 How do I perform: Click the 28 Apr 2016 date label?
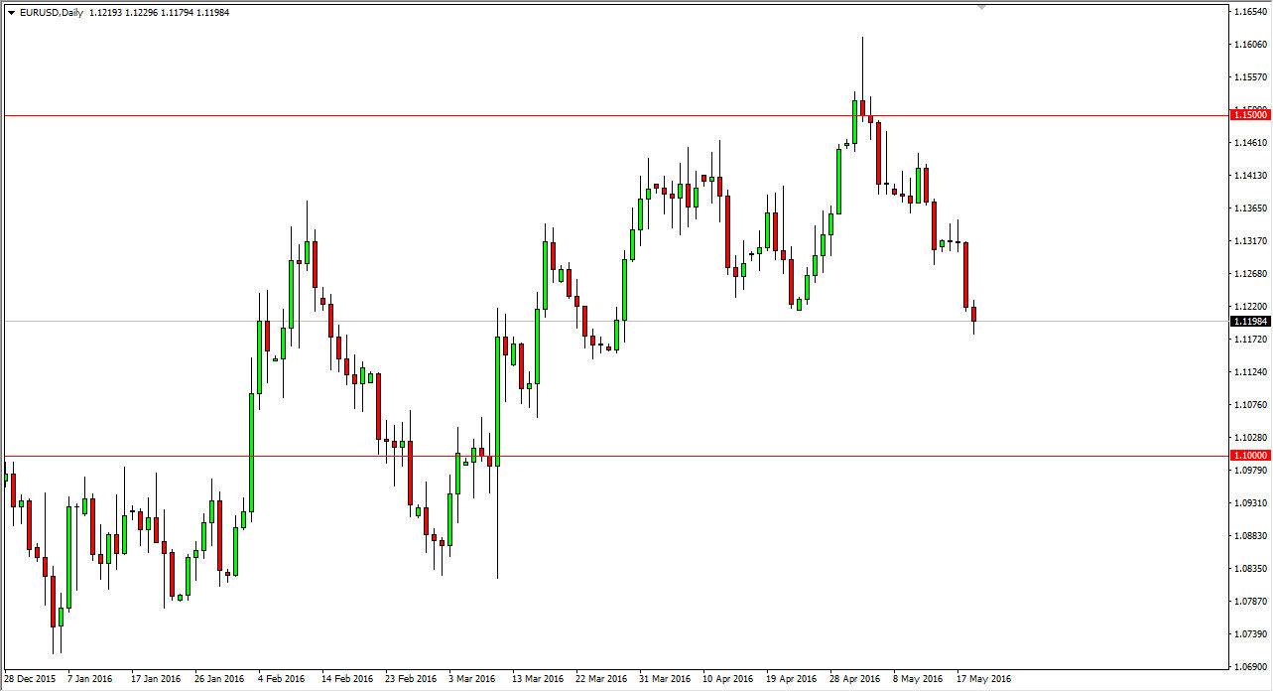856,680
